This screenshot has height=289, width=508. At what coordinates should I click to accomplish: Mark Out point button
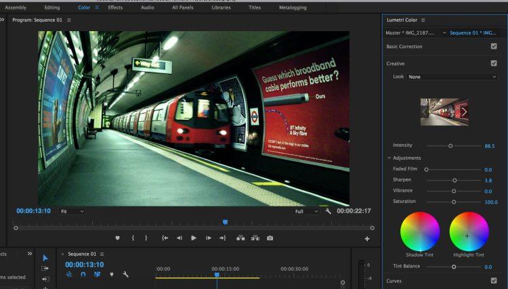(x=146, y=238)
